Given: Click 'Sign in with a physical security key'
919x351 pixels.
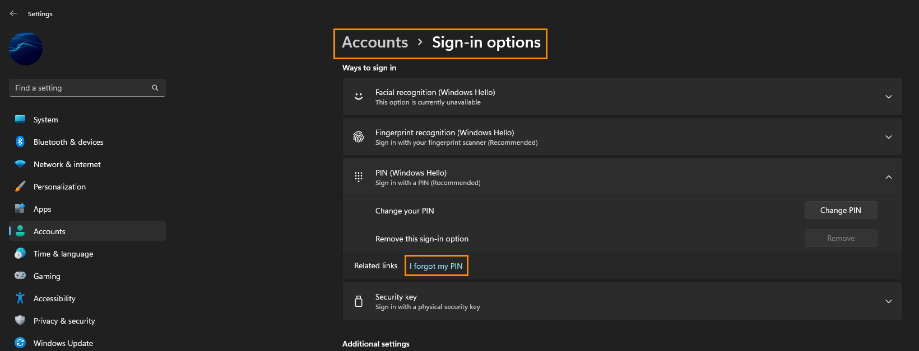Looking at the screenshot, I should pos(428,307).
